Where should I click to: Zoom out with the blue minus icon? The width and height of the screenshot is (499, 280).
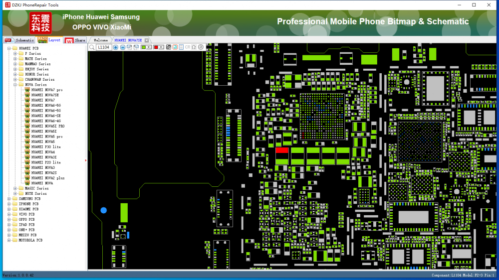point(123,47)
